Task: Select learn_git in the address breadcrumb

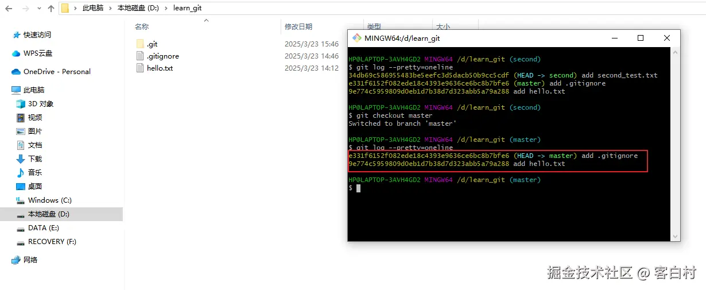Action: pyautogui.click(x=187, y=9)
